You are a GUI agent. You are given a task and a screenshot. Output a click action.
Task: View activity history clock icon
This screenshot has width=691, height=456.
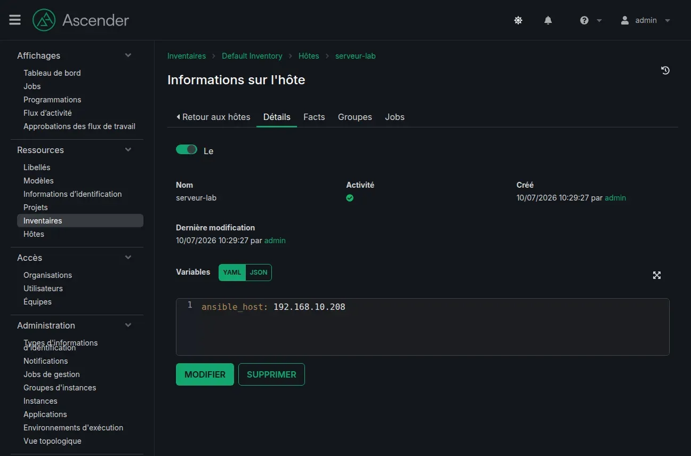click(665, 70)
